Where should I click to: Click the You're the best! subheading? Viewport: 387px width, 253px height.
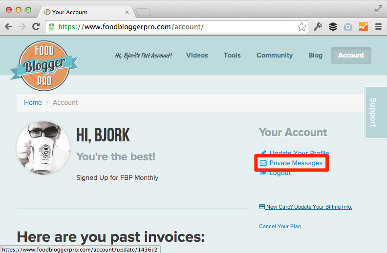pyautogui.click(x=116, y=156)
